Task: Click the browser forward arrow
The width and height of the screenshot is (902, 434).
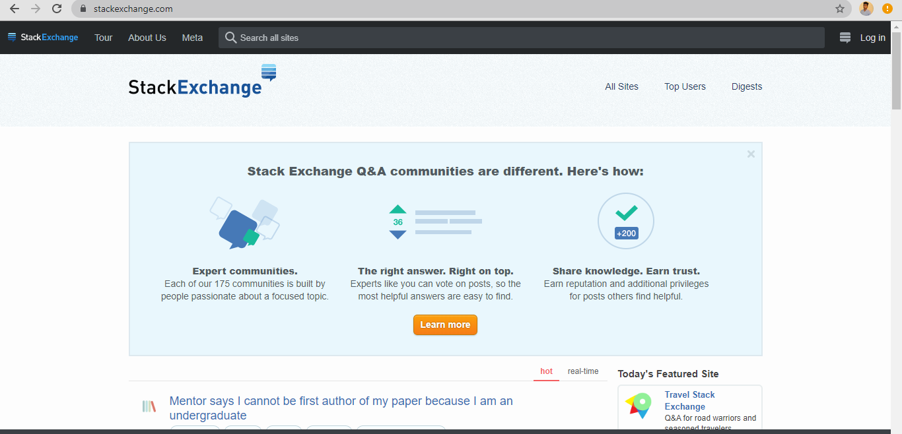Action: (36, 9)
